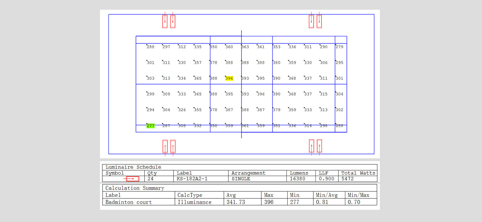Click the green highlighted 277 minimum value

(150, 126)
